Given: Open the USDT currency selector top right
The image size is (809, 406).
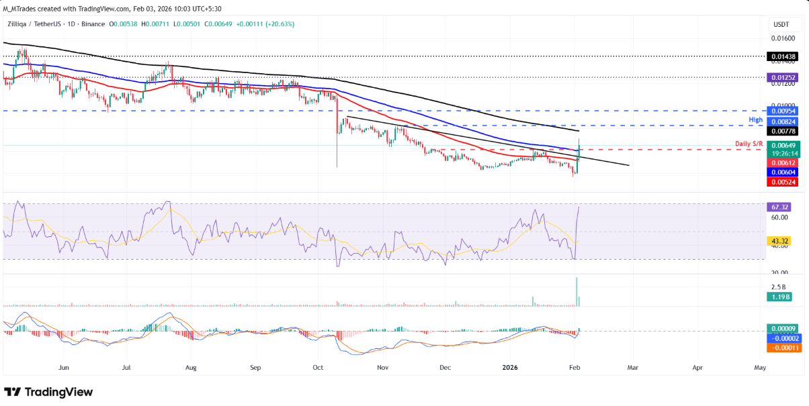Looking at the screenshot, I should pyautogui.click(x=781, y=23).
